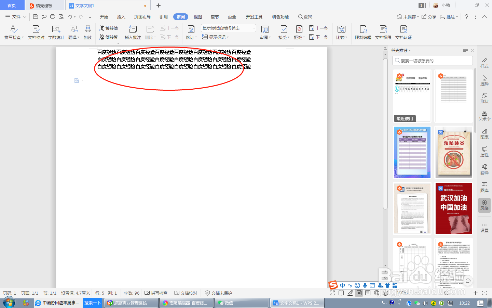This screenshot has width=492, height=308.
Task: Open Gallery (图库) in right sidebar
Action: (x=484, y=187)
